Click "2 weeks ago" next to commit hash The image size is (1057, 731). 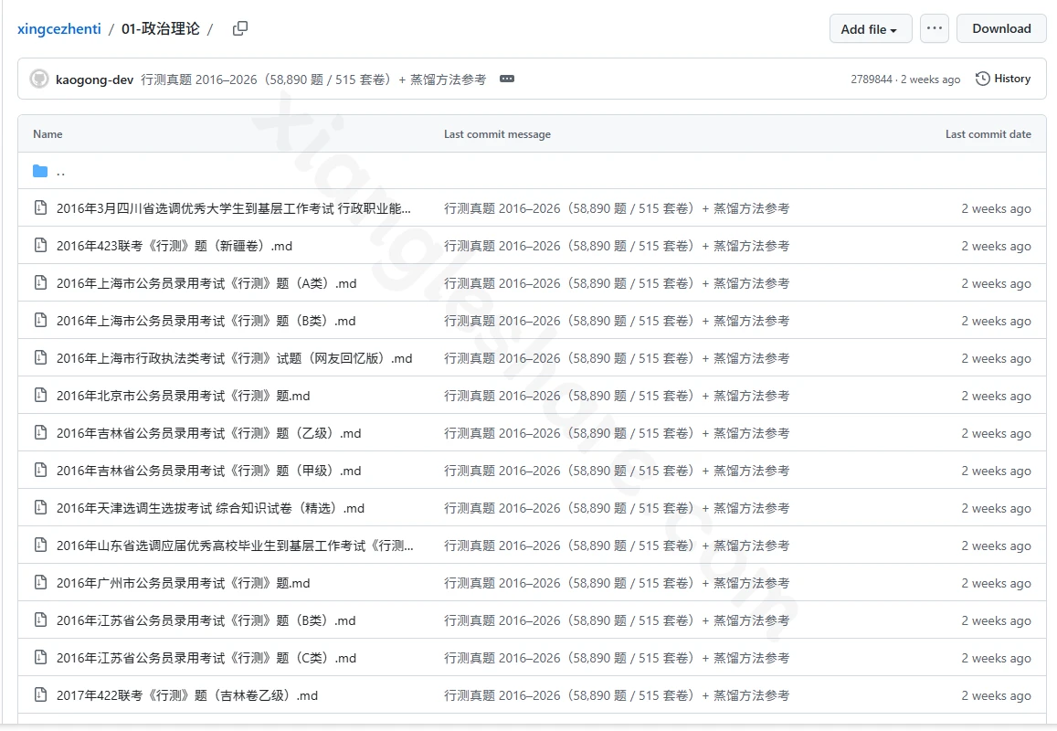(x=930, y=79)
